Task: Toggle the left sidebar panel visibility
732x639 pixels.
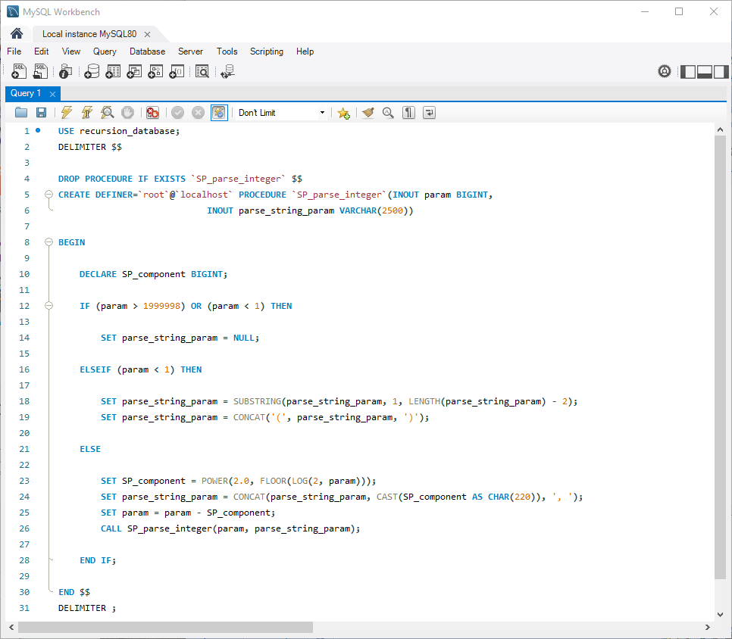Action: point(687,72)
